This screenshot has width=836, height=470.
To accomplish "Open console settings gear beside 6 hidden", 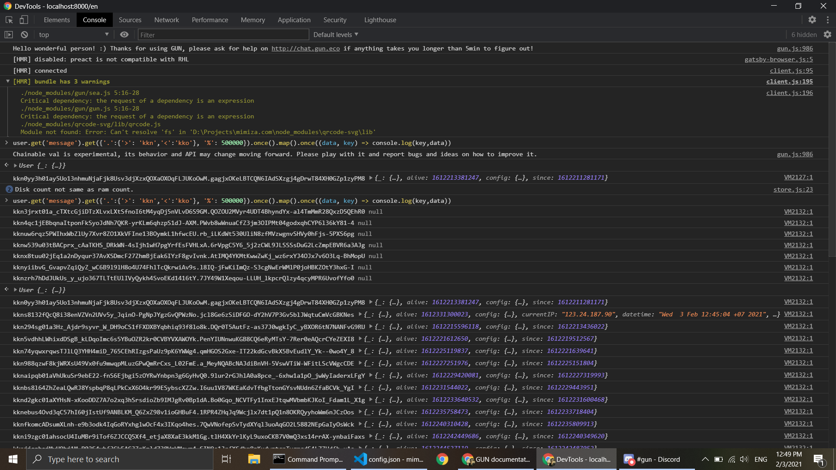I will click(828, 34).
